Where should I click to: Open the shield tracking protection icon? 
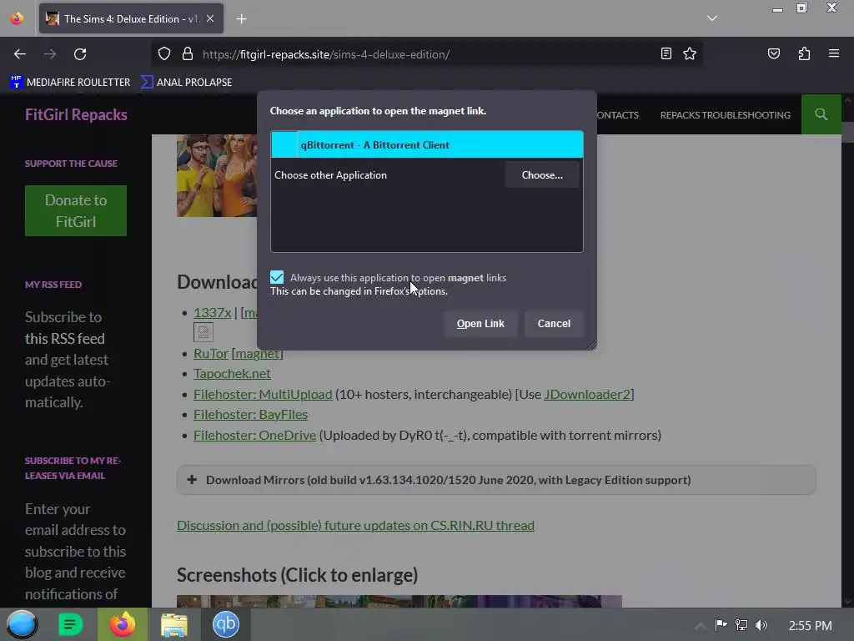click(x=164, y=54)
